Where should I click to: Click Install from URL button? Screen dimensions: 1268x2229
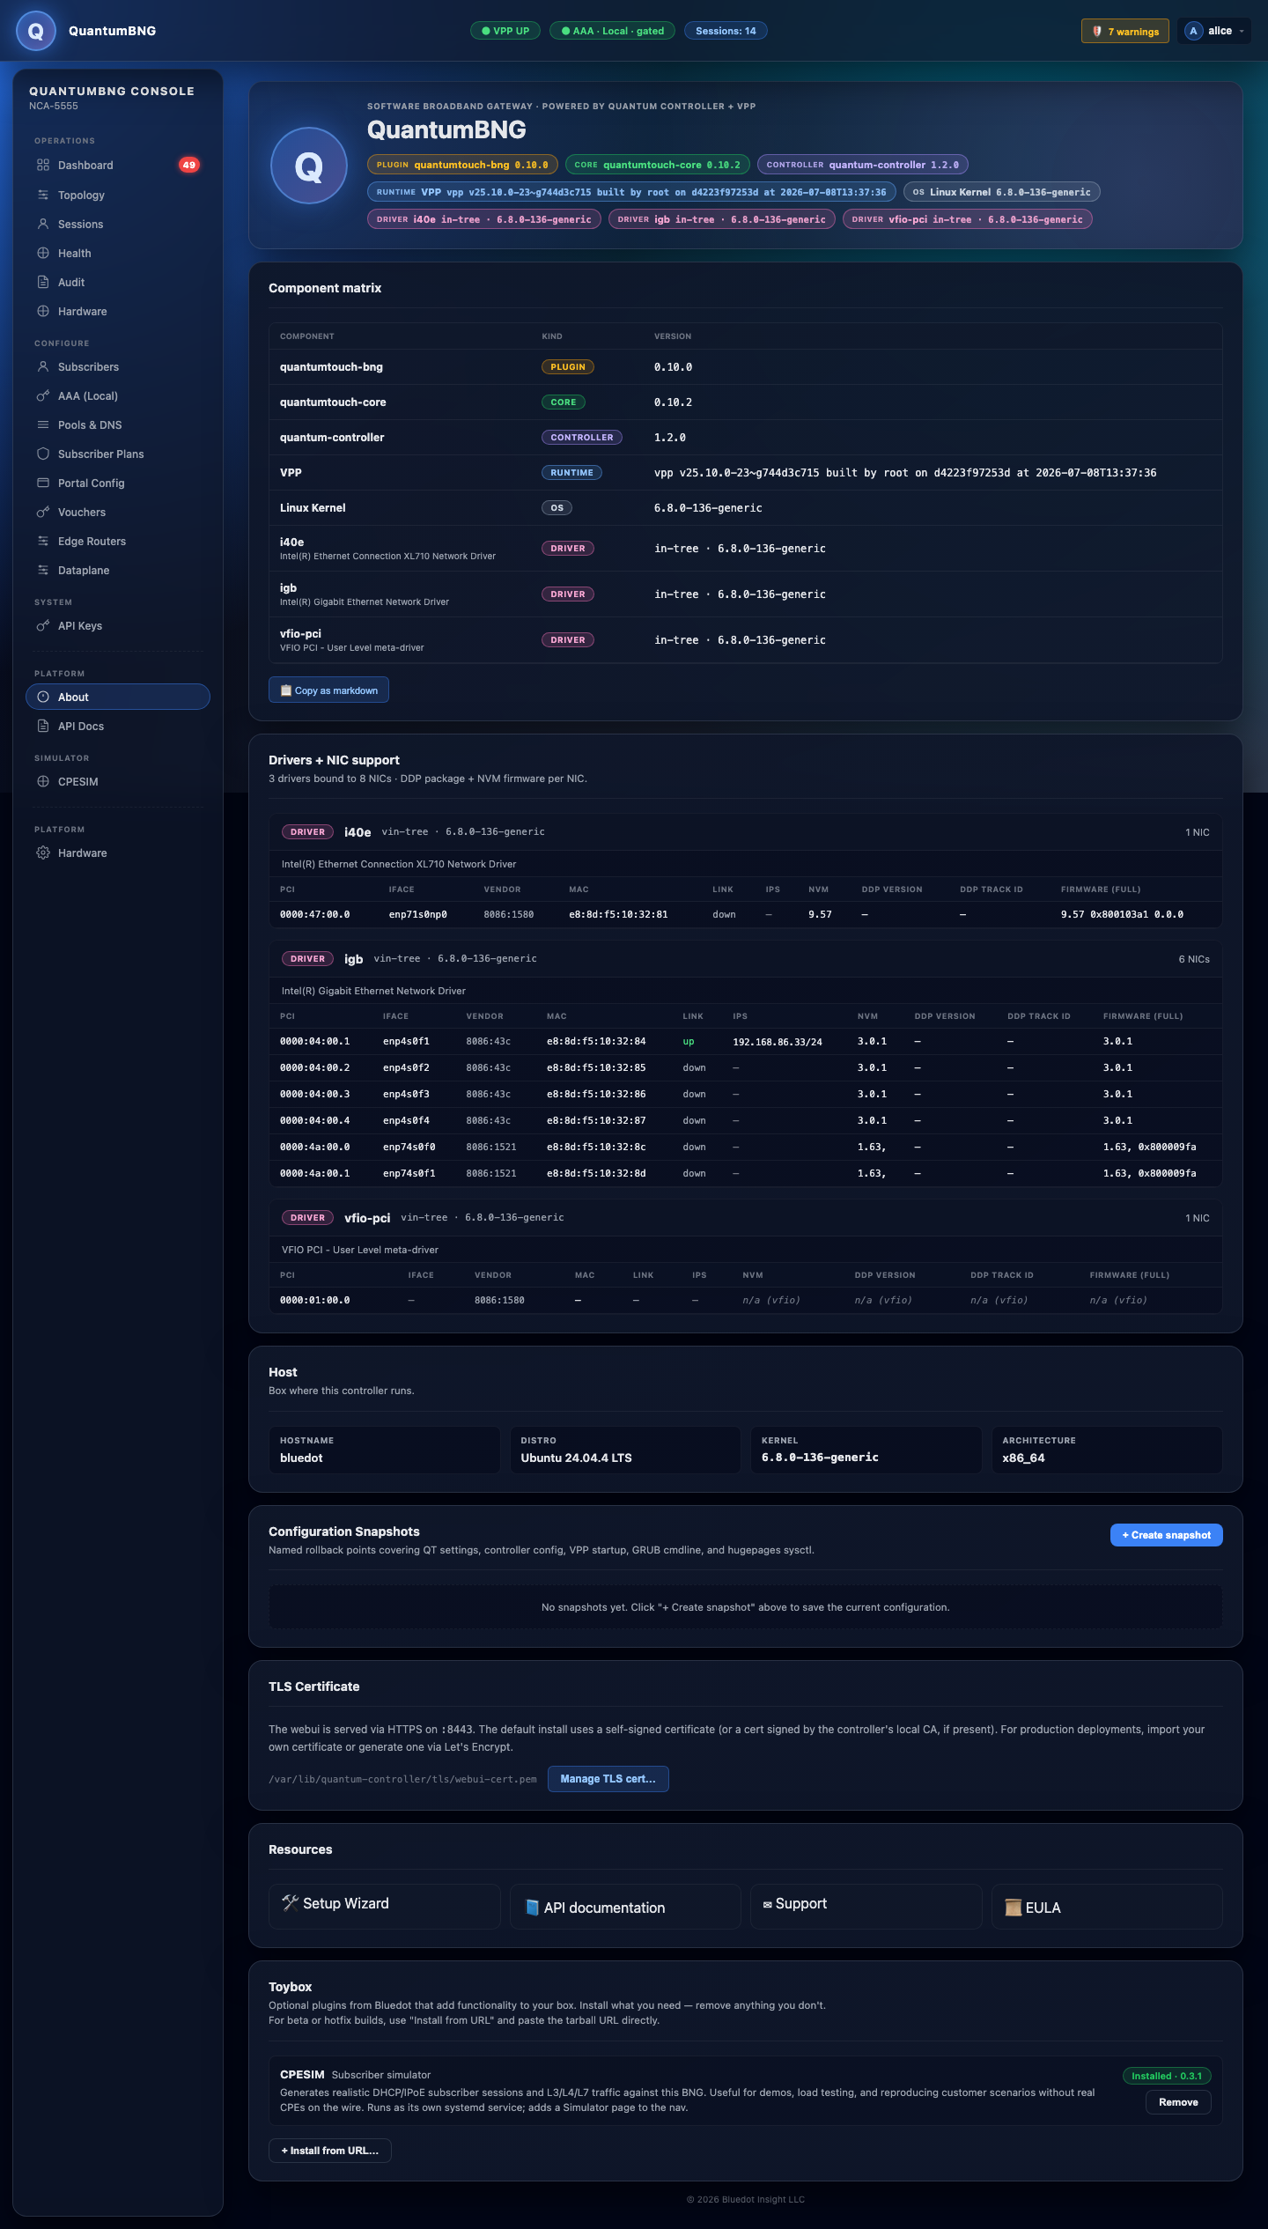click(x=329, y=2151)
